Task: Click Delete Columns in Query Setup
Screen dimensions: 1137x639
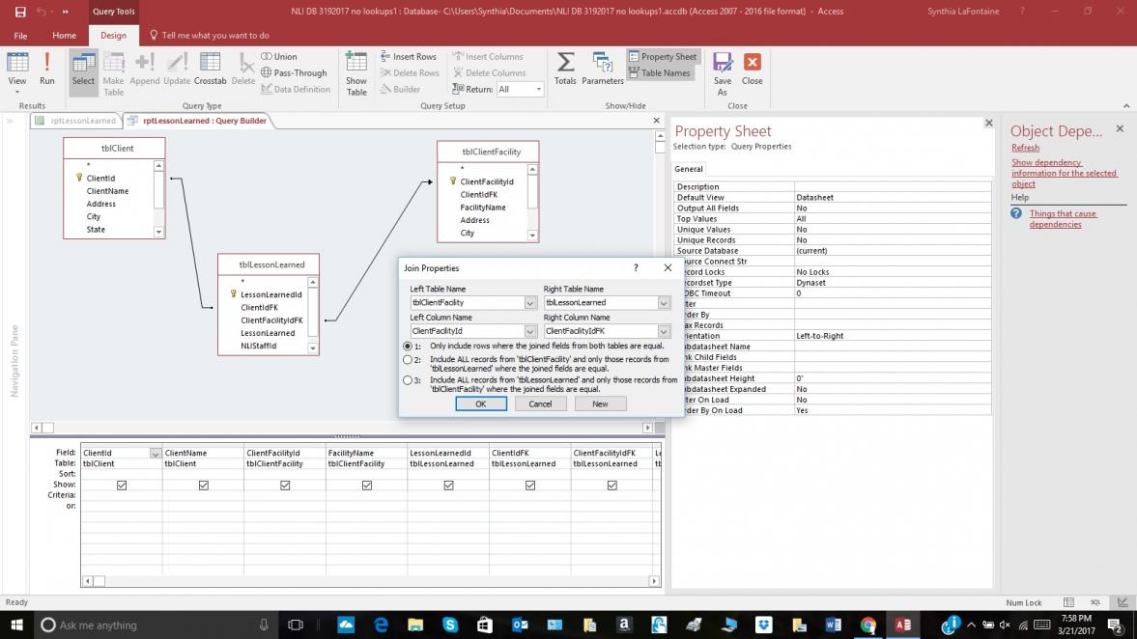Action: [x=489, y=72]
